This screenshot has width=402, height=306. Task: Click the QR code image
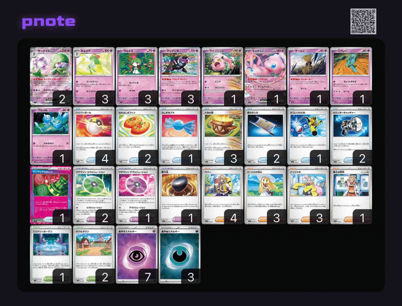click(363, 21)
